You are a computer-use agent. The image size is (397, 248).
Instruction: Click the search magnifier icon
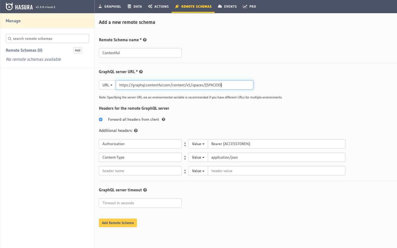click(x=10, y=38)
